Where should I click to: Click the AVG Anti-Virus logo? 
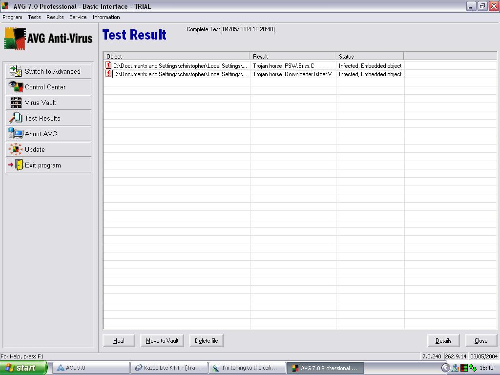point(48,39)
